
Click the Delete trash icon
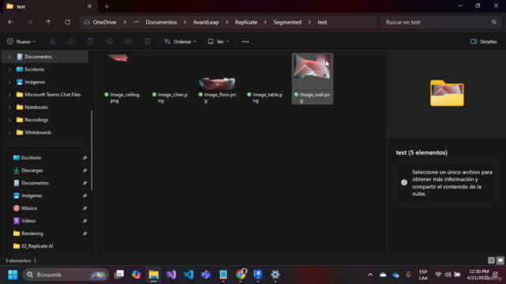pos(148,42)
